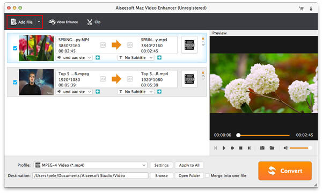Expand the Add File dropdown arrow
322x193 pixels.
point(39,22)
